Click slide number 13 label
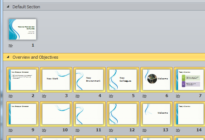The height and width of the screenshot is (140, 205). (166, 130)
